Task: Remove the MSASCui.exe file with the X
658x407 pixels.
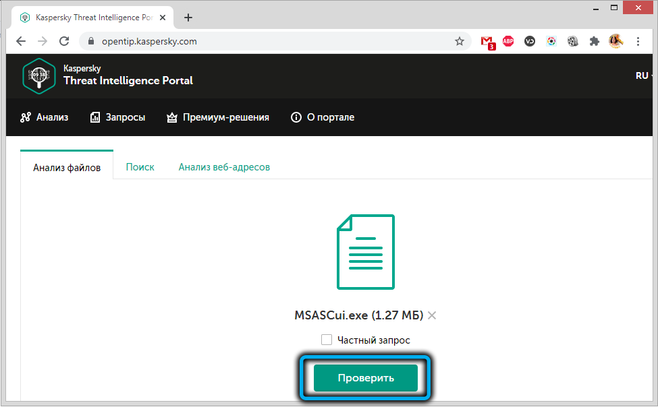Action: 432,315
